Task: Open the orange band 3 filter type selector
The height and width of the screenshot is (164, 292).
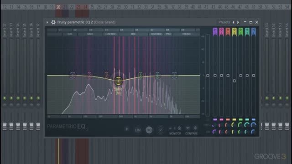Action: pyautogui.click(x=228, y=32)
